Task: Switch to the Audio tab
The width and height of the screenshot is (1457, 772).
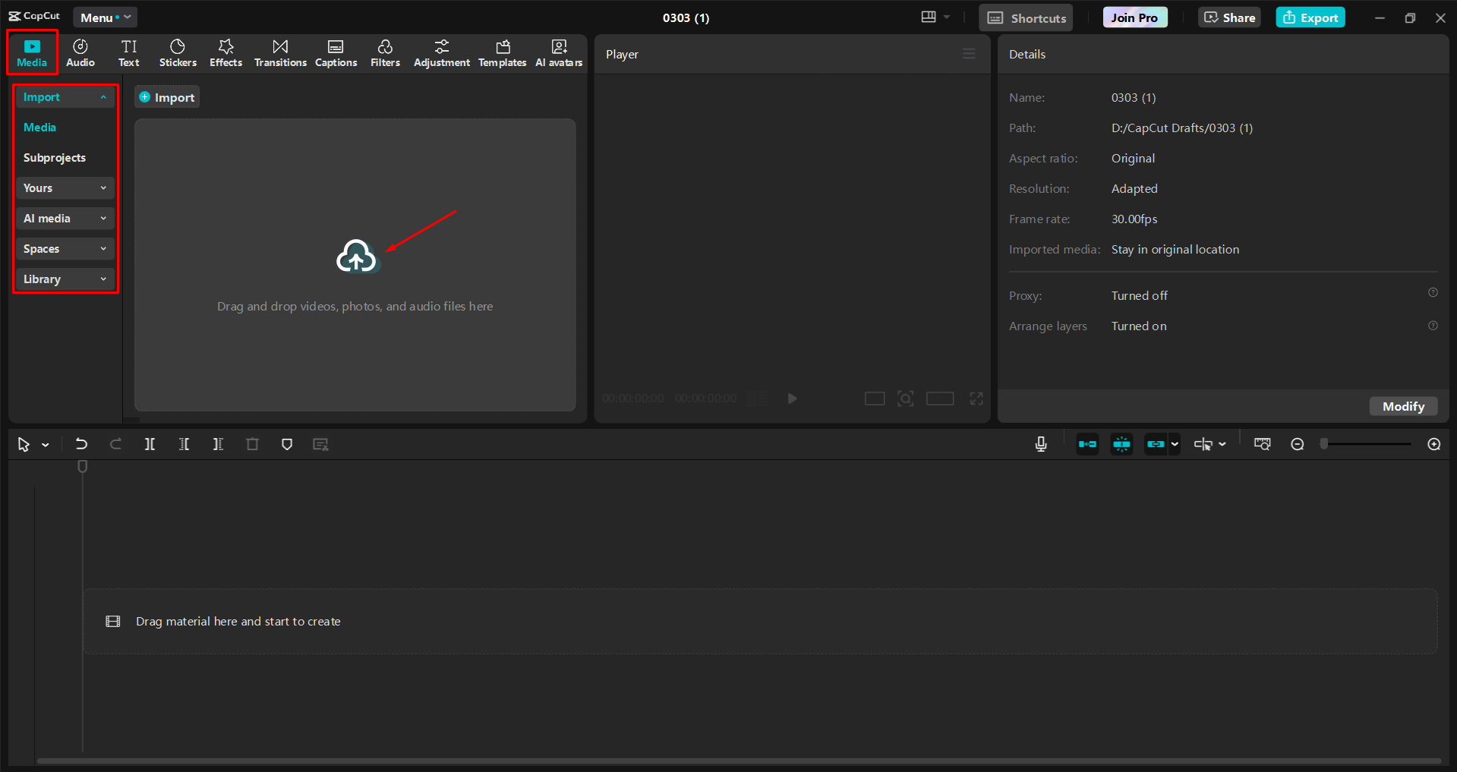Action: pos(79,52)
